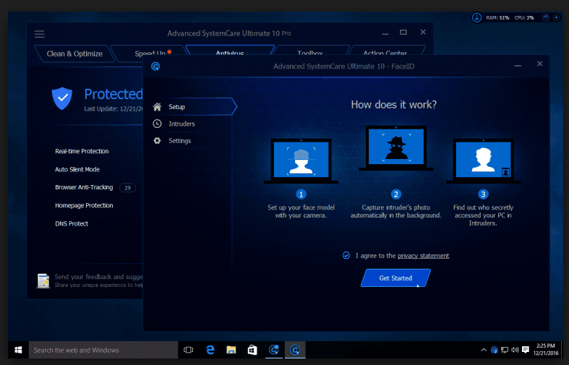Click Homepage Protection entry
The height and width of the screenshot is (365, 569).
[x=84, y=205]
